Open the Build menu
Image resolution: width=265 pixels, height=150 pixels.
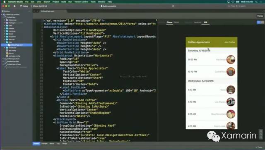63,2
